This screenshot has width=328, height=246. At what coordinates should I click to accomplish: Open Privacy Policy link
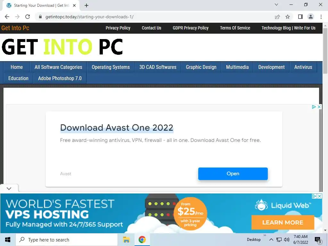tap(118, 28)
